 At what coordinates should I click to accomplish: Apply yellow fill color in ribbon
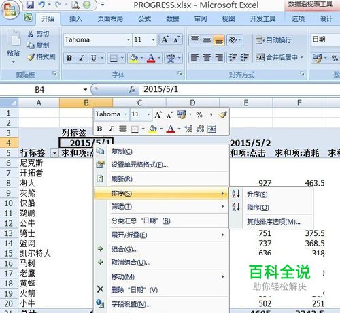134,58
